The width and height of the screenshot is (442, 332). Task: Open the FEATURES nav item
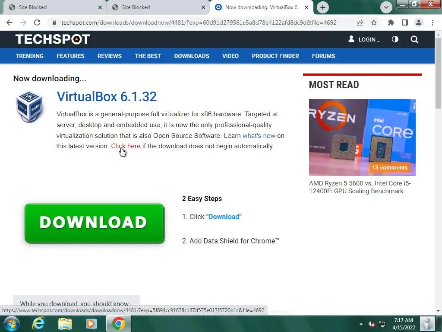70,56
